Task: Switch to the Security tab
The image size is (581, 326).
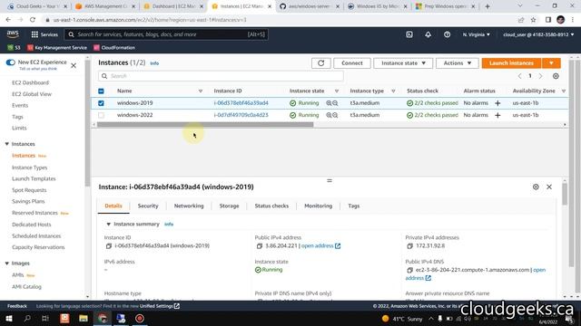Action: 148,206
